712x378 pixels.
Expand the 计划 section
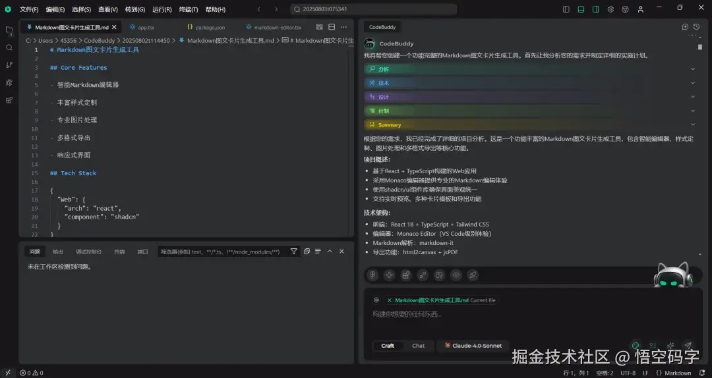pos(531,111)
